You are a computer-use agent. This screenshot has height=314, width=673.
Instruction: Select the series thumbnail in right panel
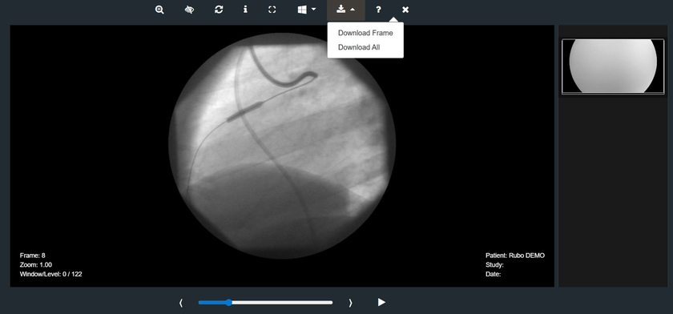[x=613, y=66]
